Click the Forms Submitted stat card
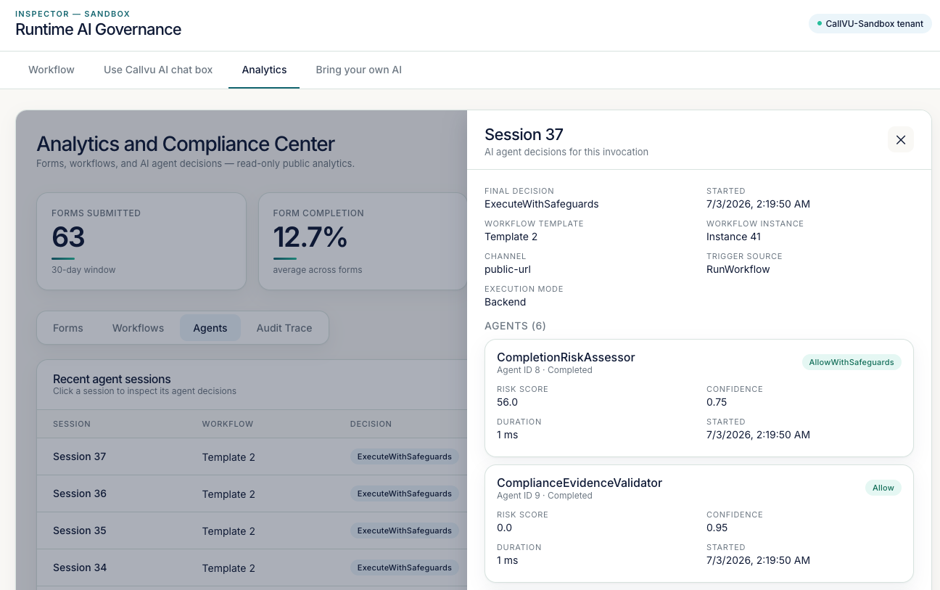 141,241
